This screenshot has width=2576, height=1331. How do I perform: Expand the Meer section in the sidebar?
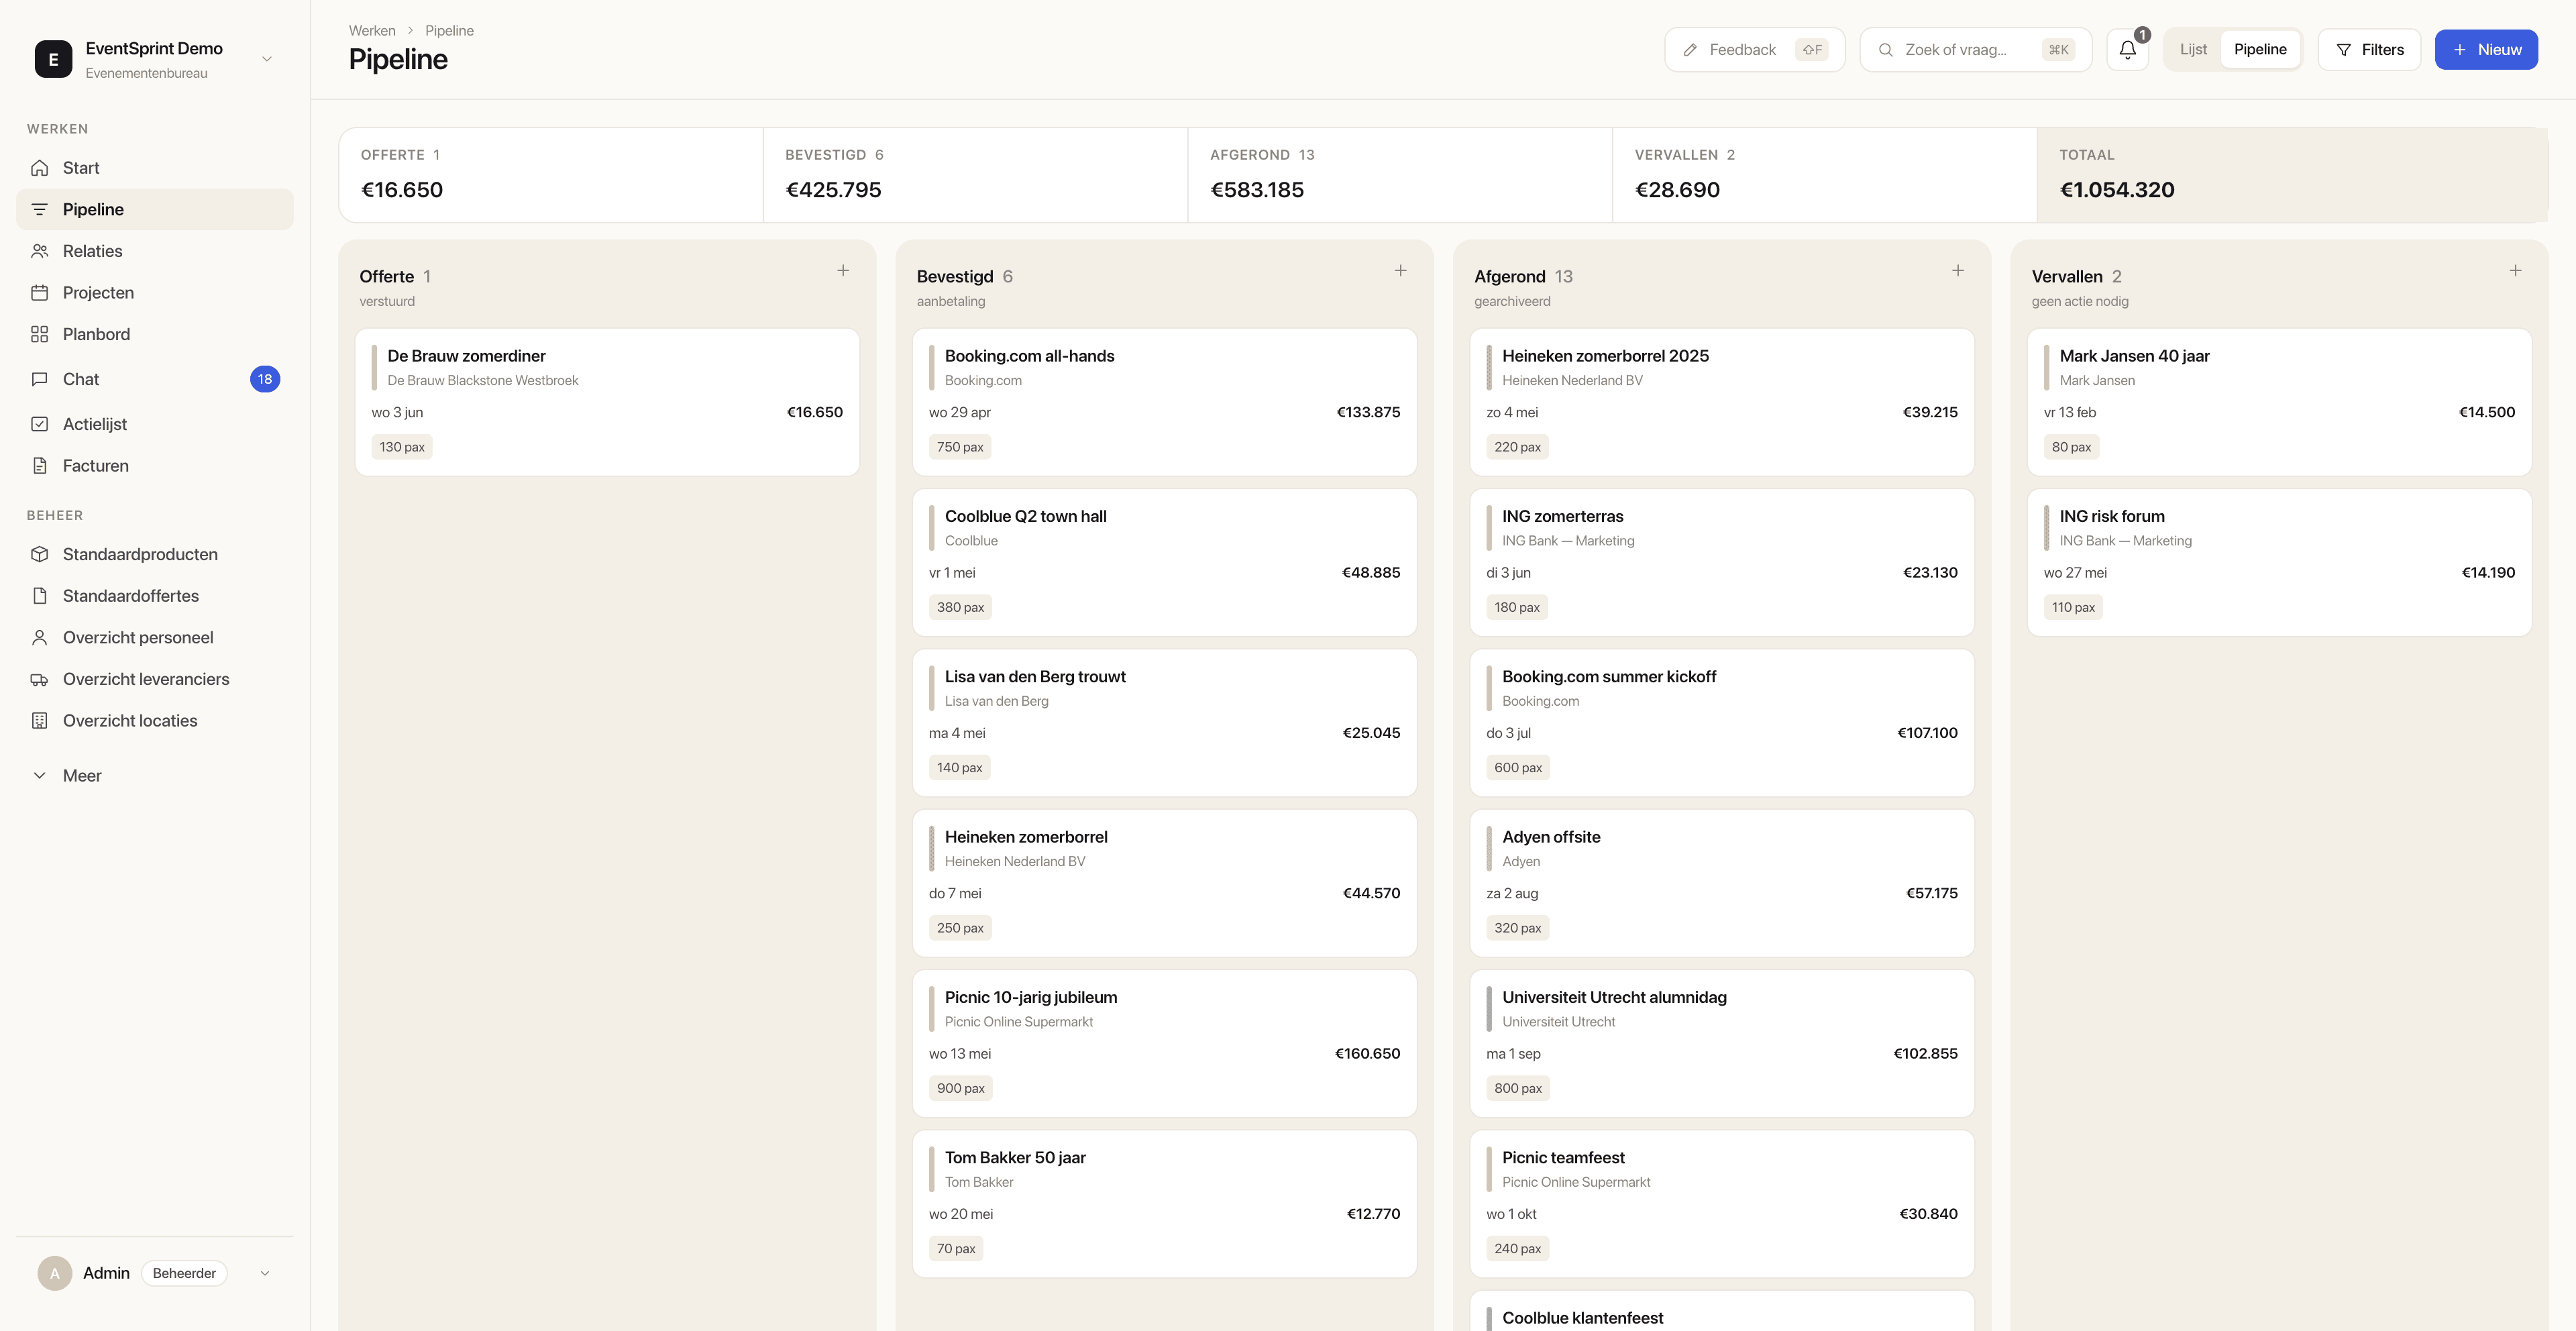click(82, 775)
